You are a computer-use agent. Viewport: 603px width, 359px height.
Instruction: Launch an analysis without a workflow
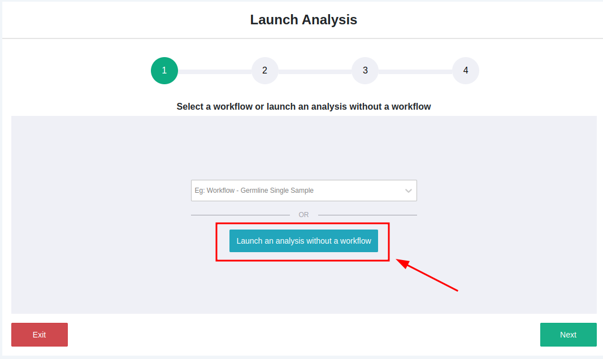click(x=303, y=241)
